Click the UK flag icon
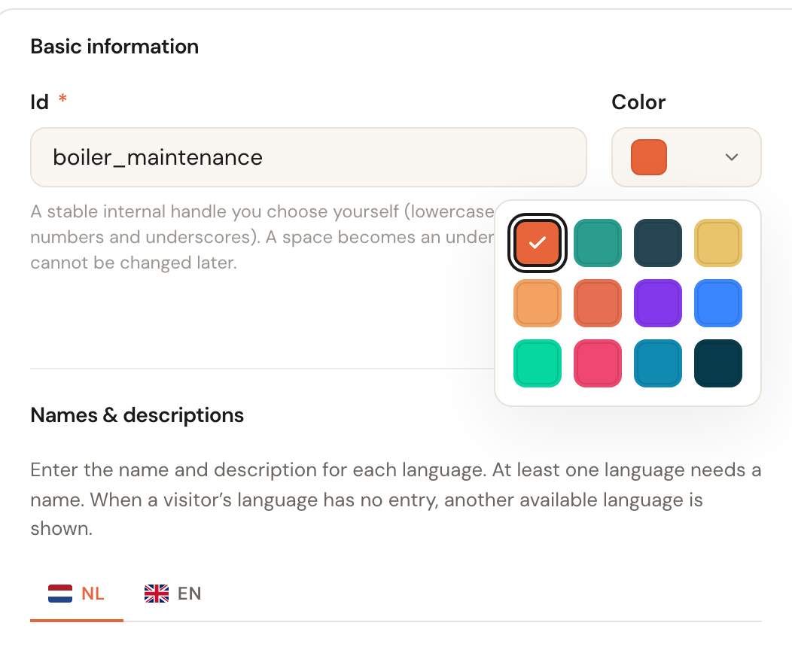The width and height of the screenshot is (792, 653). [x=157, y=594]
